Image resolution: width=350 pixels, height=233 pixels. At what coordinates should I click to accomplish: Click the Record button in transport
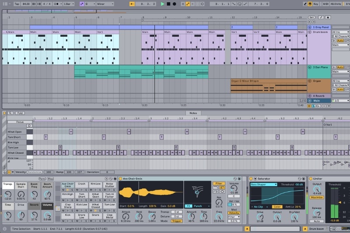[x=174, y=4]
